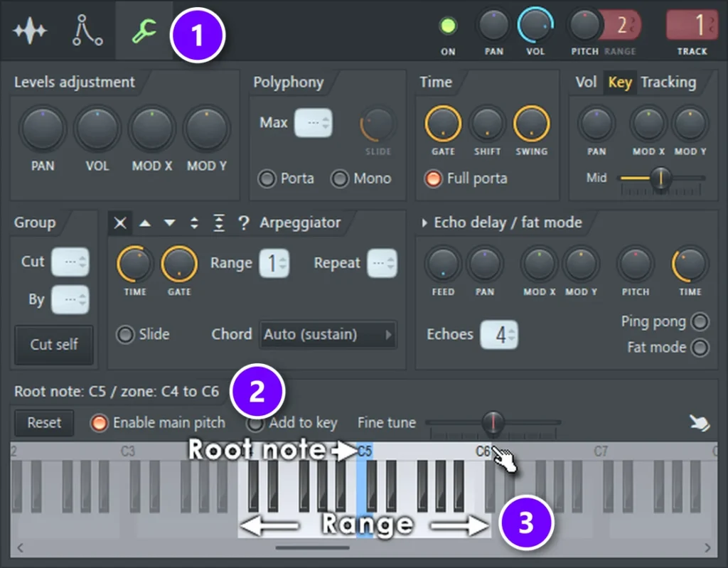Image resolution: width=728 pixels, height=568 pixels.
Task: Enable the Fat mode option
Action: (700, 348)
